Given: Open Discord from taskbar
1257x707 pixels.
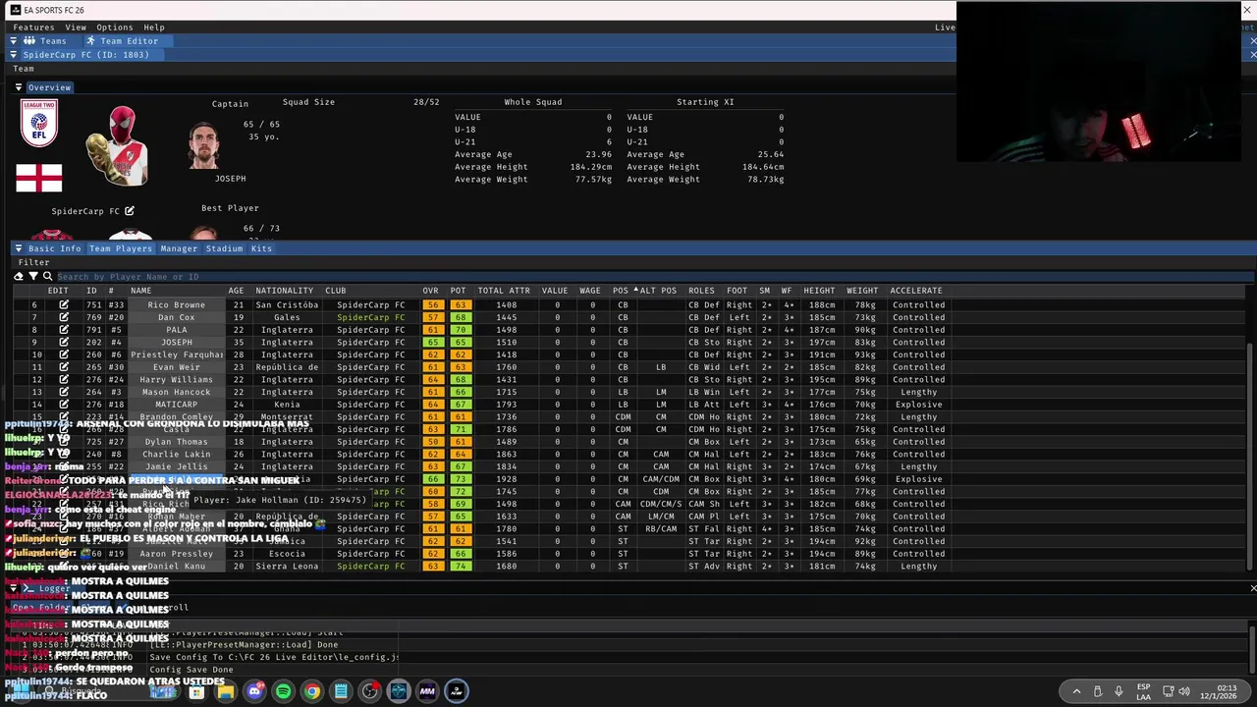Looking at the screenshot, I should tap(254, 691).
